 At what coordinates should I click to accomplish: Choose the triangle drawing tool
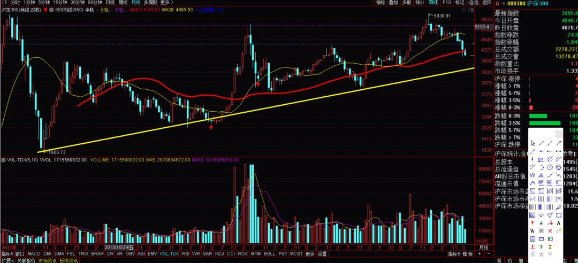[550, 215]
